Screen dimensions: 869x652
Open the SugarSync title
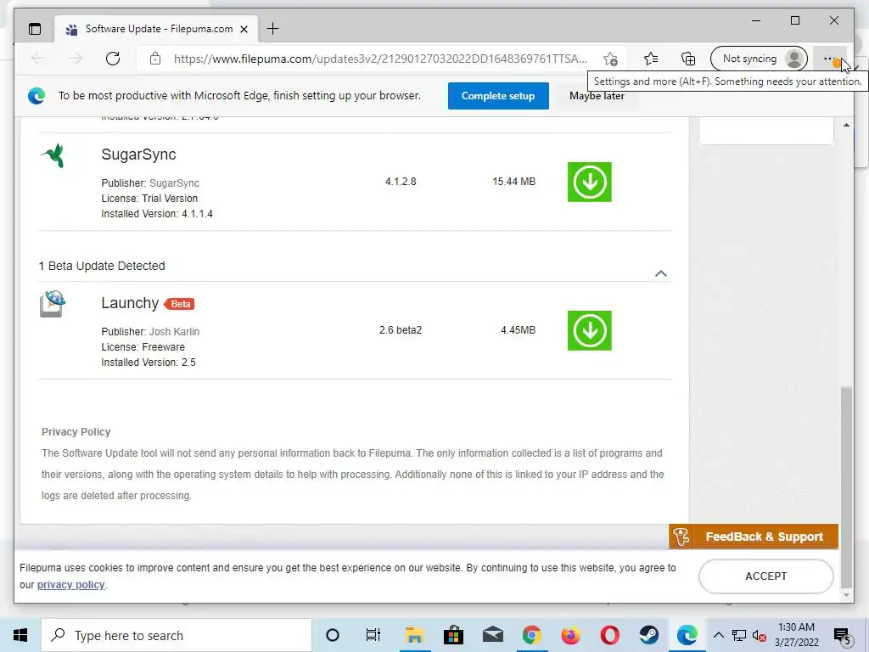[138, 155]
